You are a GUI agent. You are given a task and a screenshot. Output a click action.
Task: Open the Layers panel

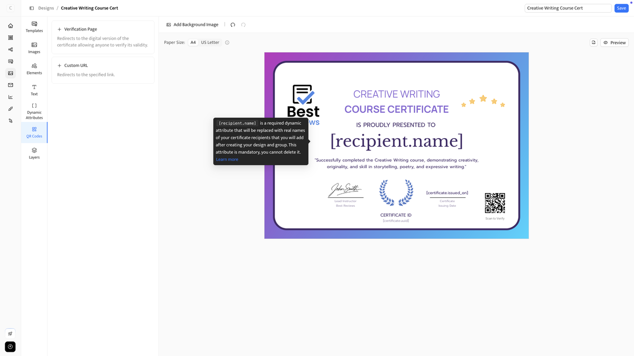34,153
